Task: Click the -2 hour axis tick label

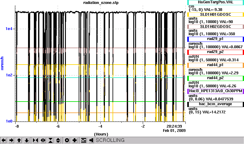Action: click(x=143, y=126)
